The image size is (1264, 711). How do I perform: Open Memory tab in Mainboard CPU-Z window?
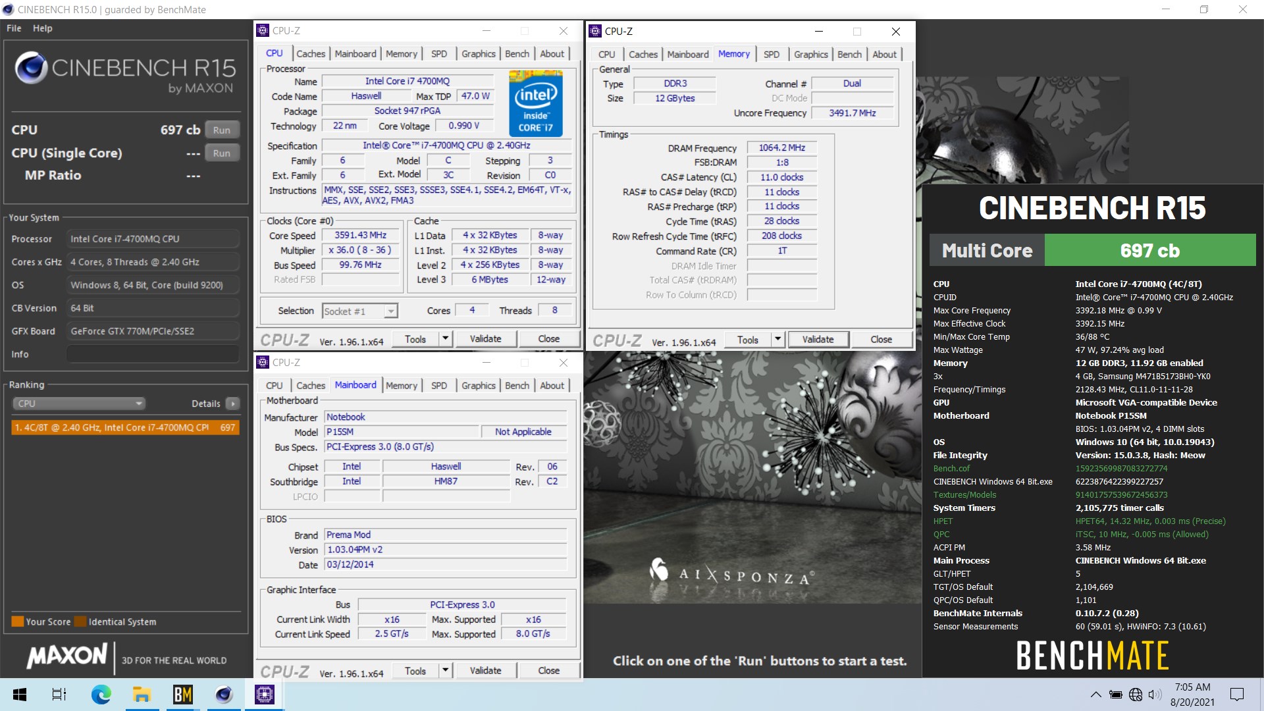coord(402,385)
